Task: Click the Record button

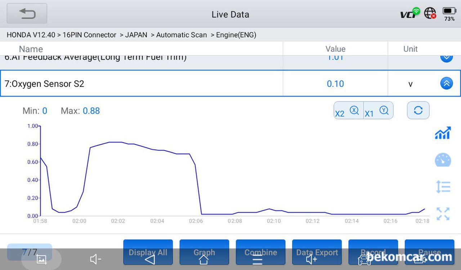Action: [x=373, y=252]
